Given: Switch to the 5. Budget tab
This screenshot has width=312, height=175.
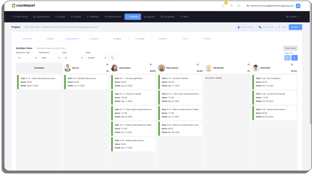Looking at the screenshot, I should click(139, 39).
